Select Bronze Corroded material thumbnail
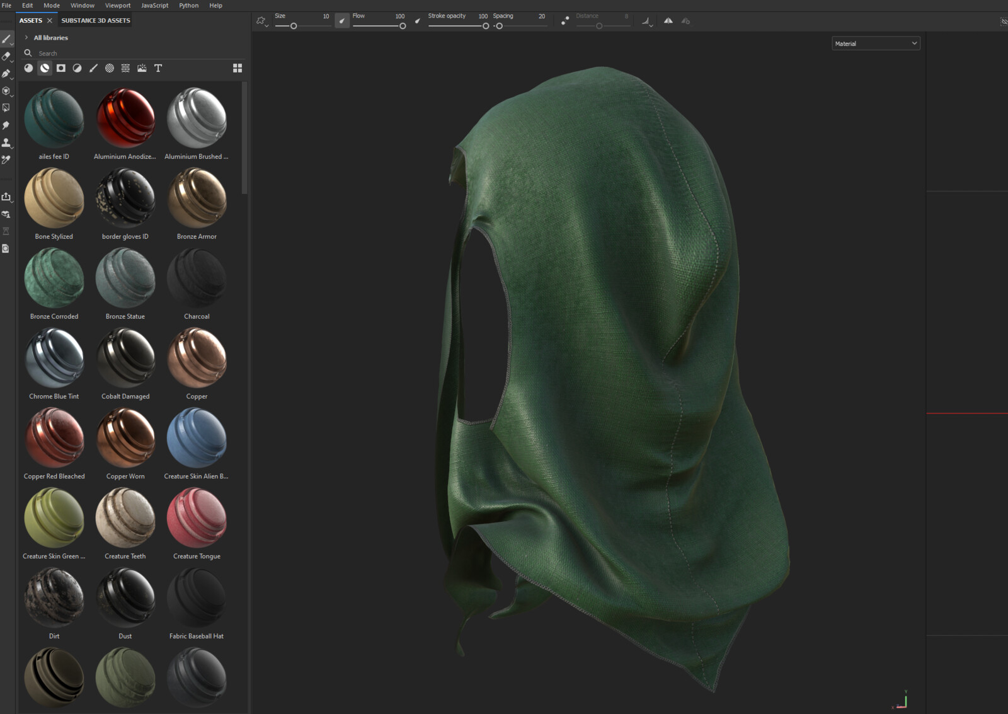 [x=54, y=278]
